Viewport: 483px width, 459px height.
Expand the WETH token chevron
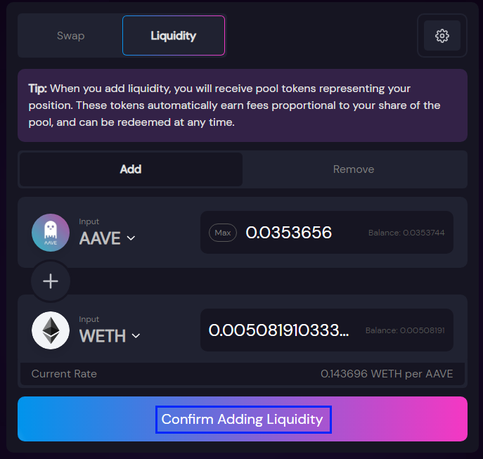[x=136, y=336]
